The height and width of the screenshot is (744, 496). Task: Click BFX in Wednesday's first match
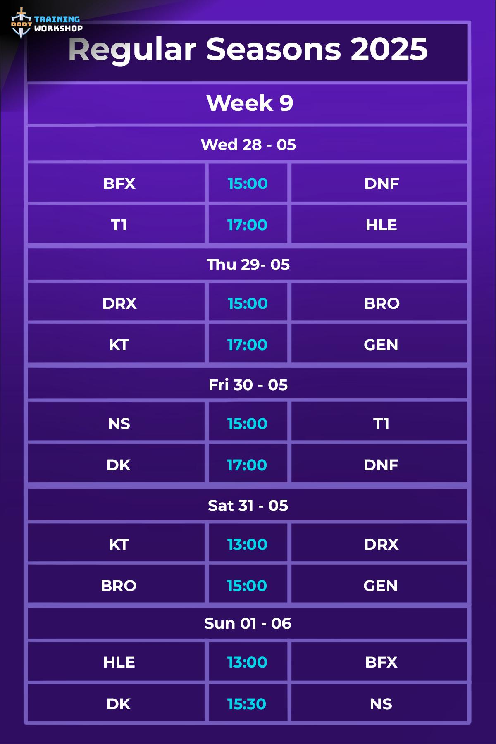pyautogui.click(x=119, y=184)
